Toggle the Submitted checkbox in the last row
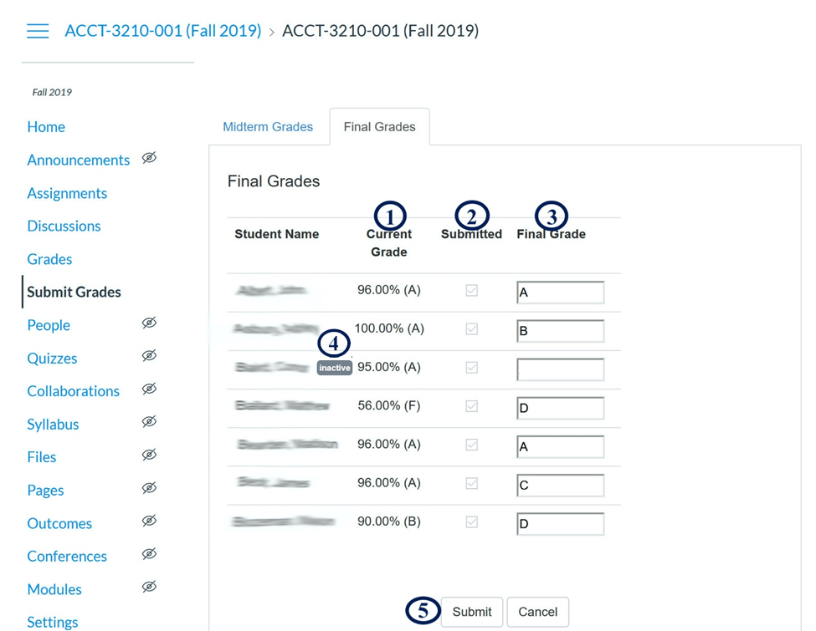 pyautogui.click(x=471, y=521)
